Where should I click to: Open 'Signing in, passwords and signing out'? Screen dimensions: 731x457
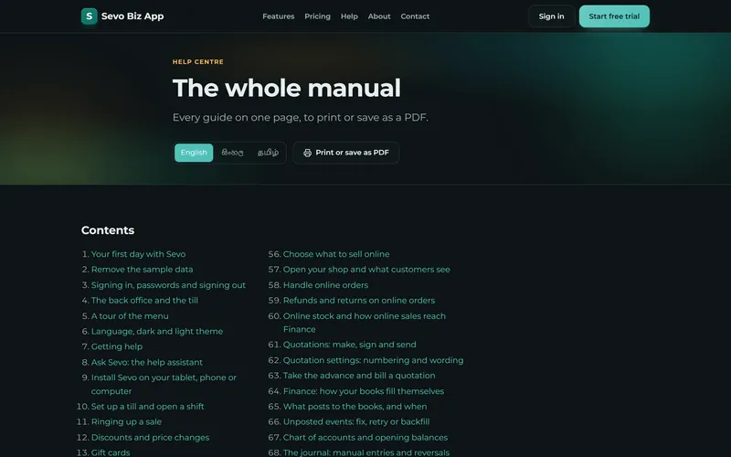click(x=168, y=285)
